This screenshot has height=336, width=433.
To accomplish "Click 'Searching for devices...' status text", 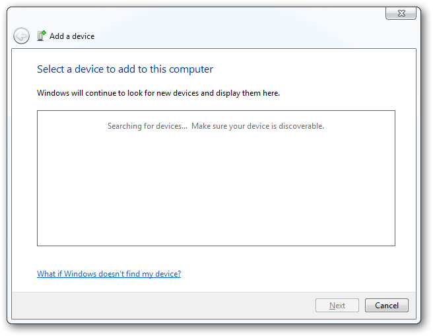I will coord(147,126).
